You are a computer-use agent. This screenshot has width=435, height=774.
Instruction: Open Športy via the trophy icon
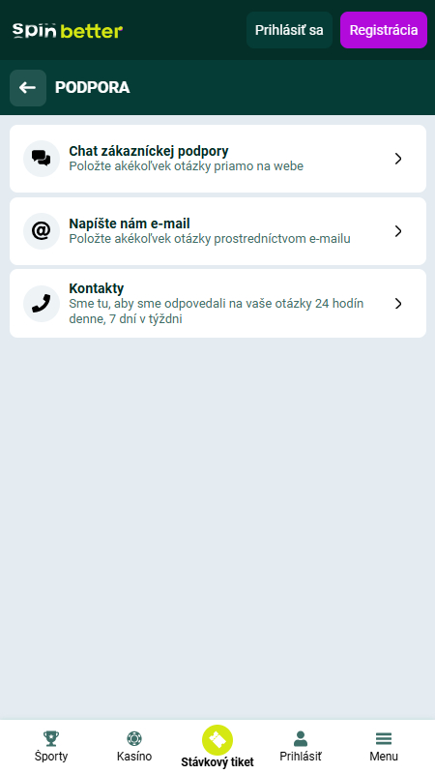click(51, 738)
